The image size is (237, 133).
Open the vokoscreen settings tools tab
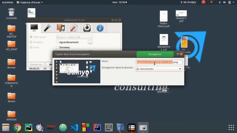(x=74, y=28)
